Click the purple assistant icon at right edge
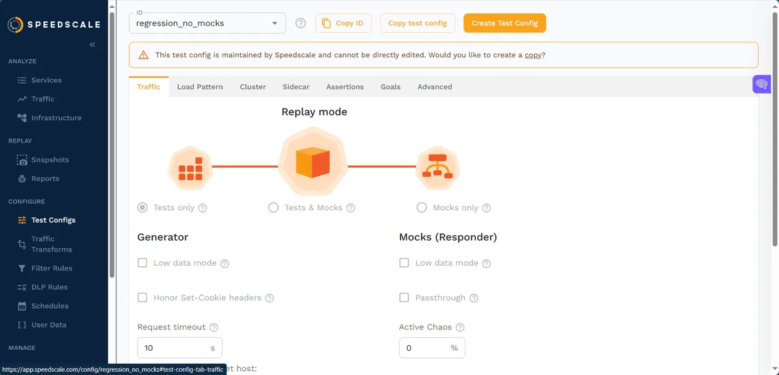Image resolution: width=779 pixels, height=375 pixels. click(x=761, y=84)
